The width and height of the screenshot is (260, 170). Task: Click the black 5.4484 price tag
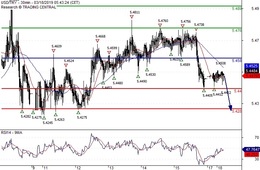(x=252, y=71)
